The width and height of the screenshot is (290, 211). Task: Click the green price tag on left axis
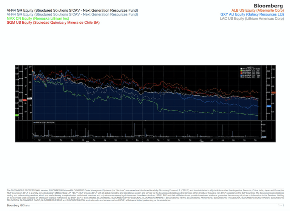point(17,114)
